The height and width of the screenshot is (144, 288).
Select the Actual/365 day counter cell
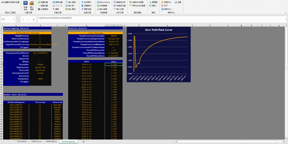pos(114,39)
